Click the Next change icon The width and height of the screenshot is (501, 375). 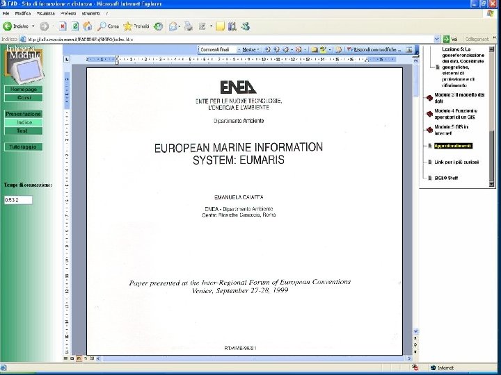coord(276,50)
